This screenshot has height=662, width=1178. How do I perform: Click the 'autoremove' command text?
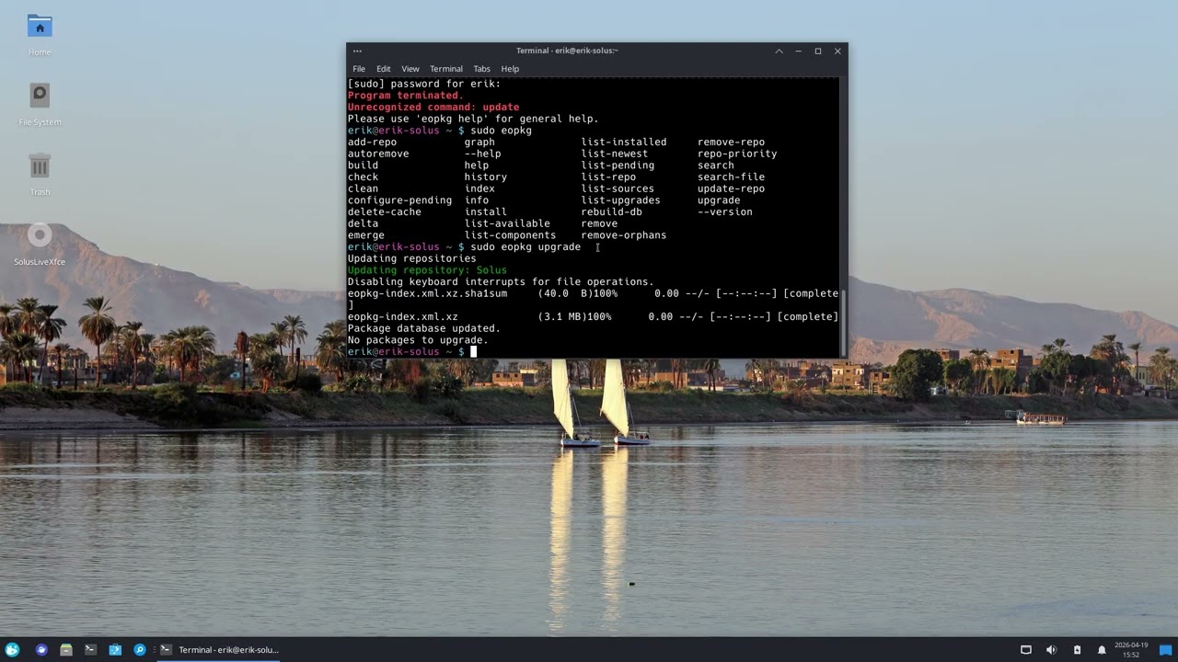point(378,154)
